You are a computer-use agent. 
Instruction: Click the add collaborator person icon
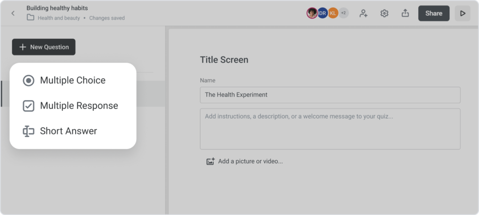tap(363, 13)
